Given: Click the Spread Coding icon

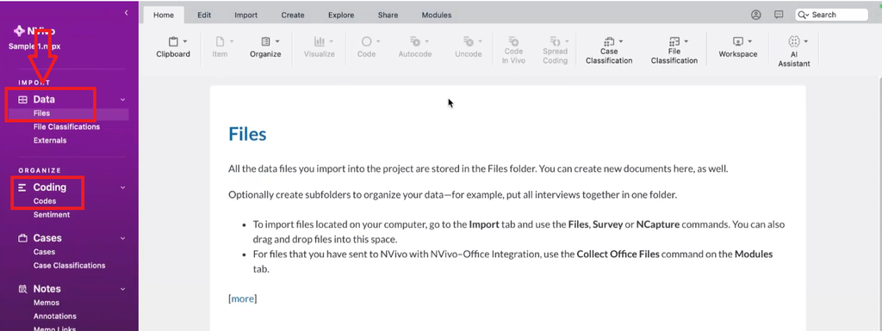Looking at the screenshot, I should tap(556, 41).
